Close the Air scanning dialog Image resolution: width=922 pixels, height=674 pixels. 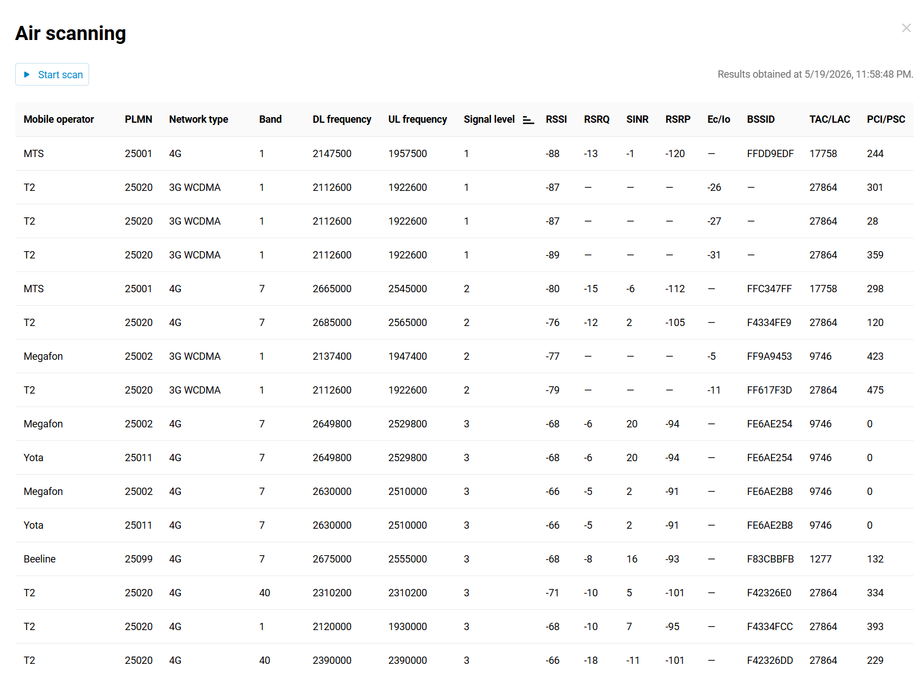pyautogui.click(x=906, y=28)
